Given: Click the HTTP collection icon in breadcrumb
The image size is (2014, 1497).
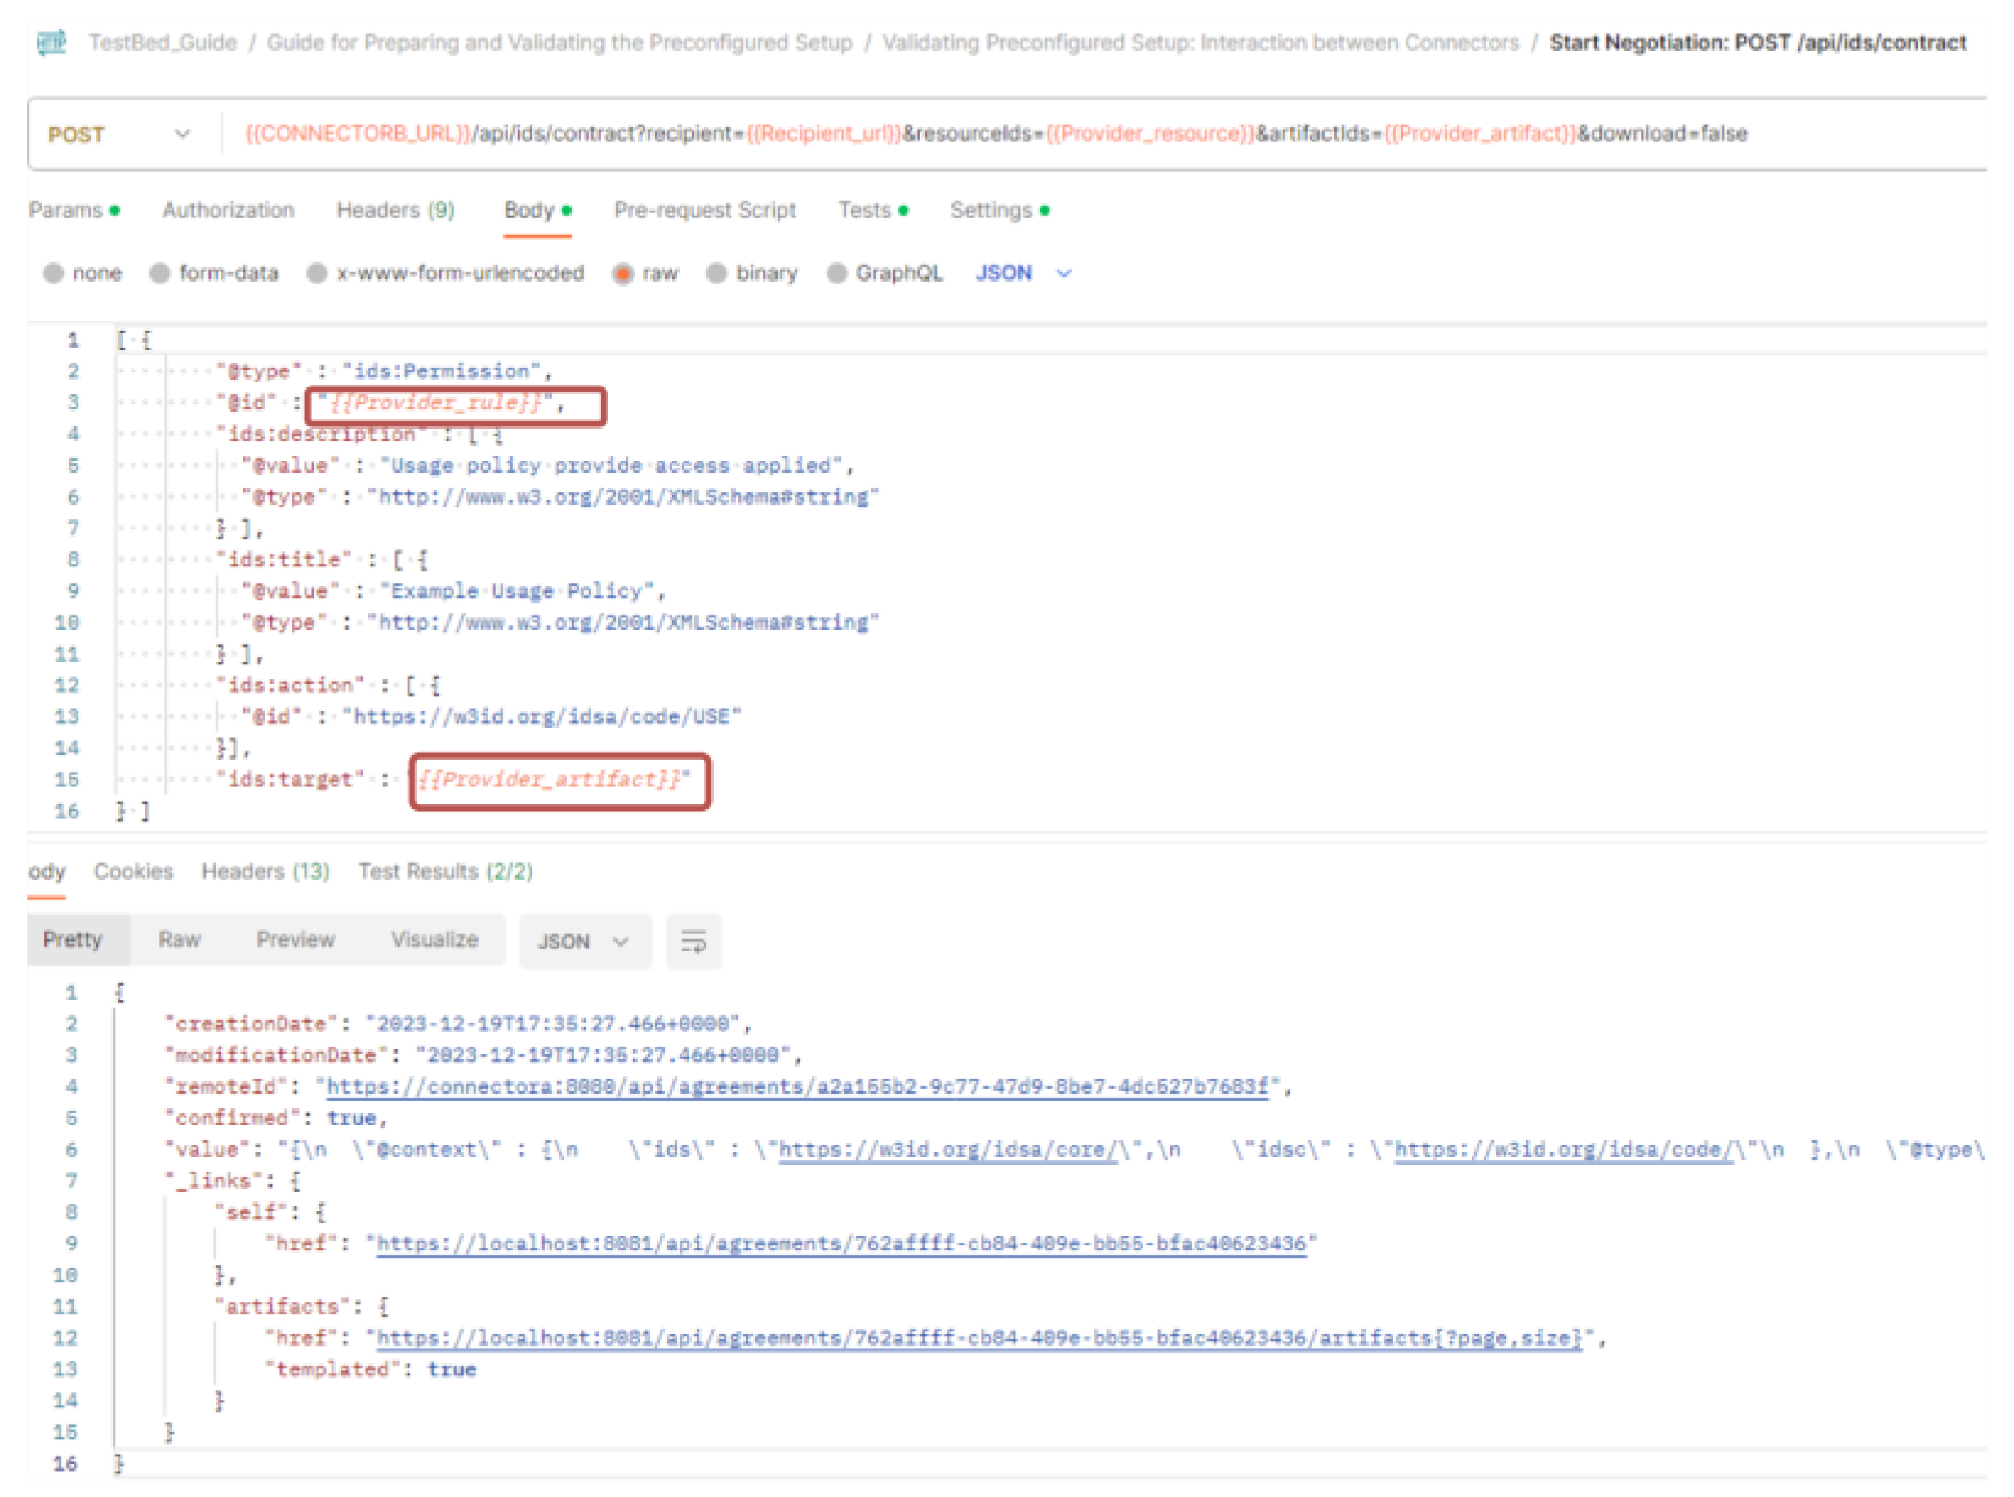Looking at the screenshot, I should (51, 42).
